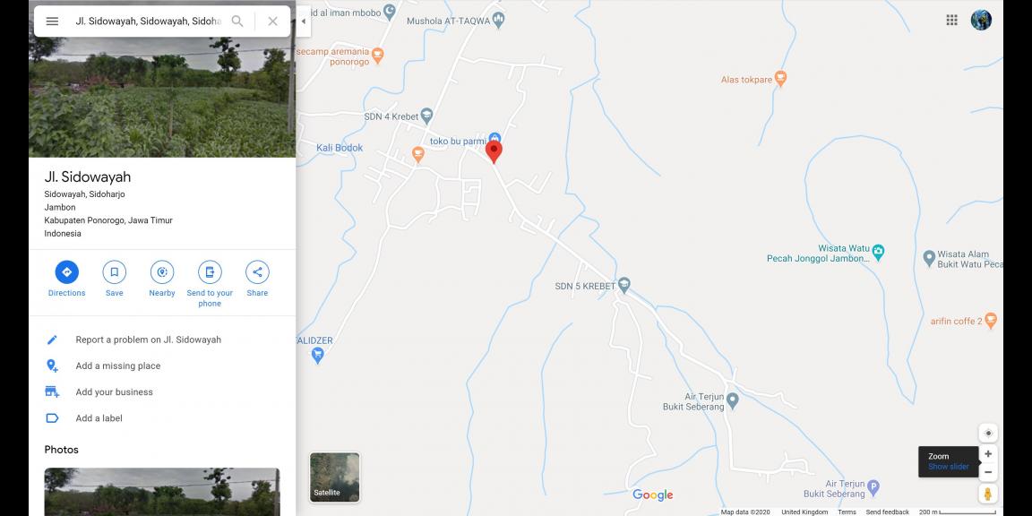Open the Google account avatar

click(981, 20)
